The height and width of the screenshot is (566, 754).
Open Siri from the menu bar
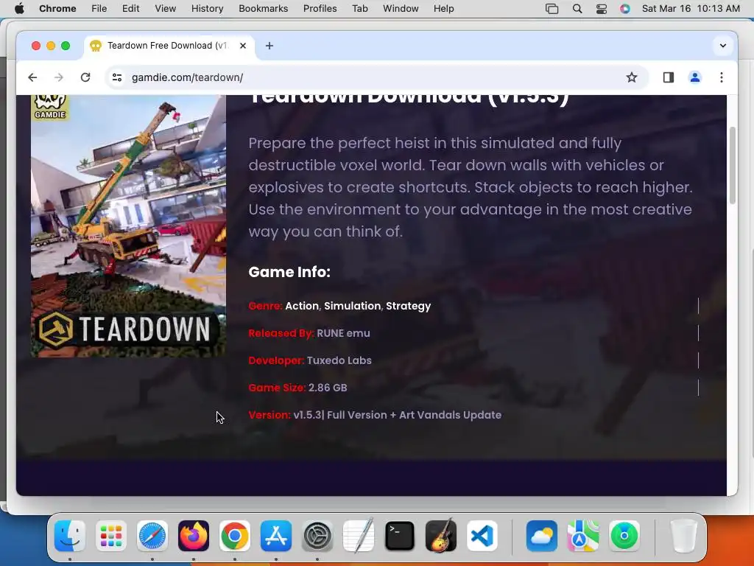click(624, 9)
